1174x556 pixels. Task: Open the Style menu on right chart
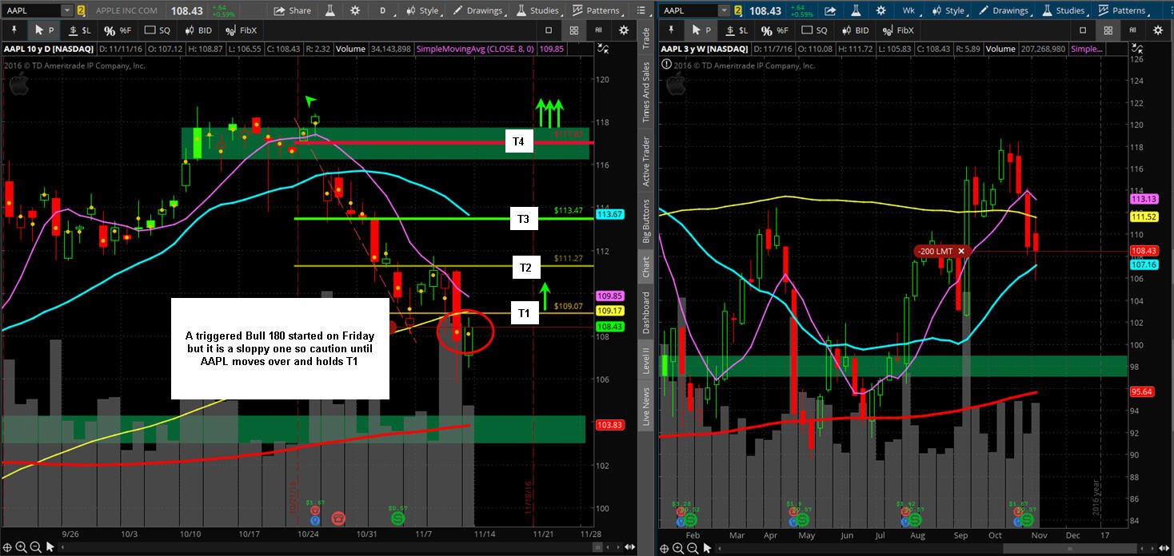pos(948,10)
